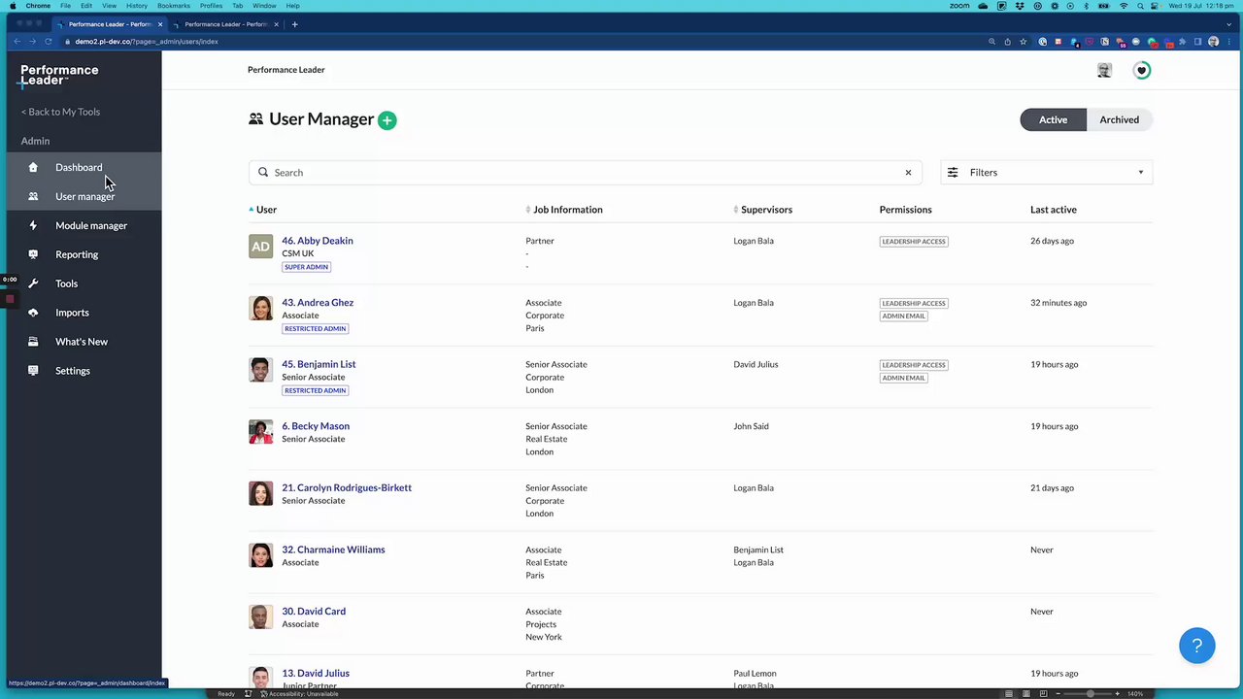
Task: Click the Filters sliders icon
Action: [953, 172]
